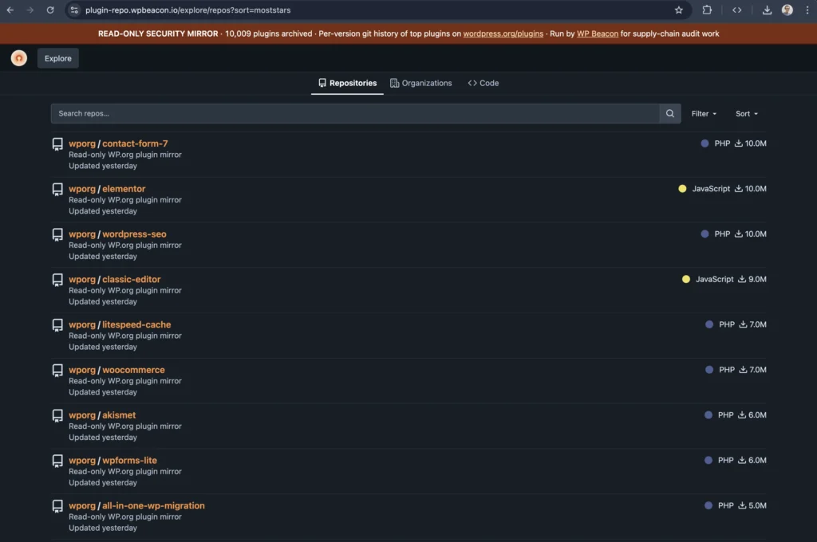Open the Filter dropdown
Screen dimensions: 817x542
(704, 113)
